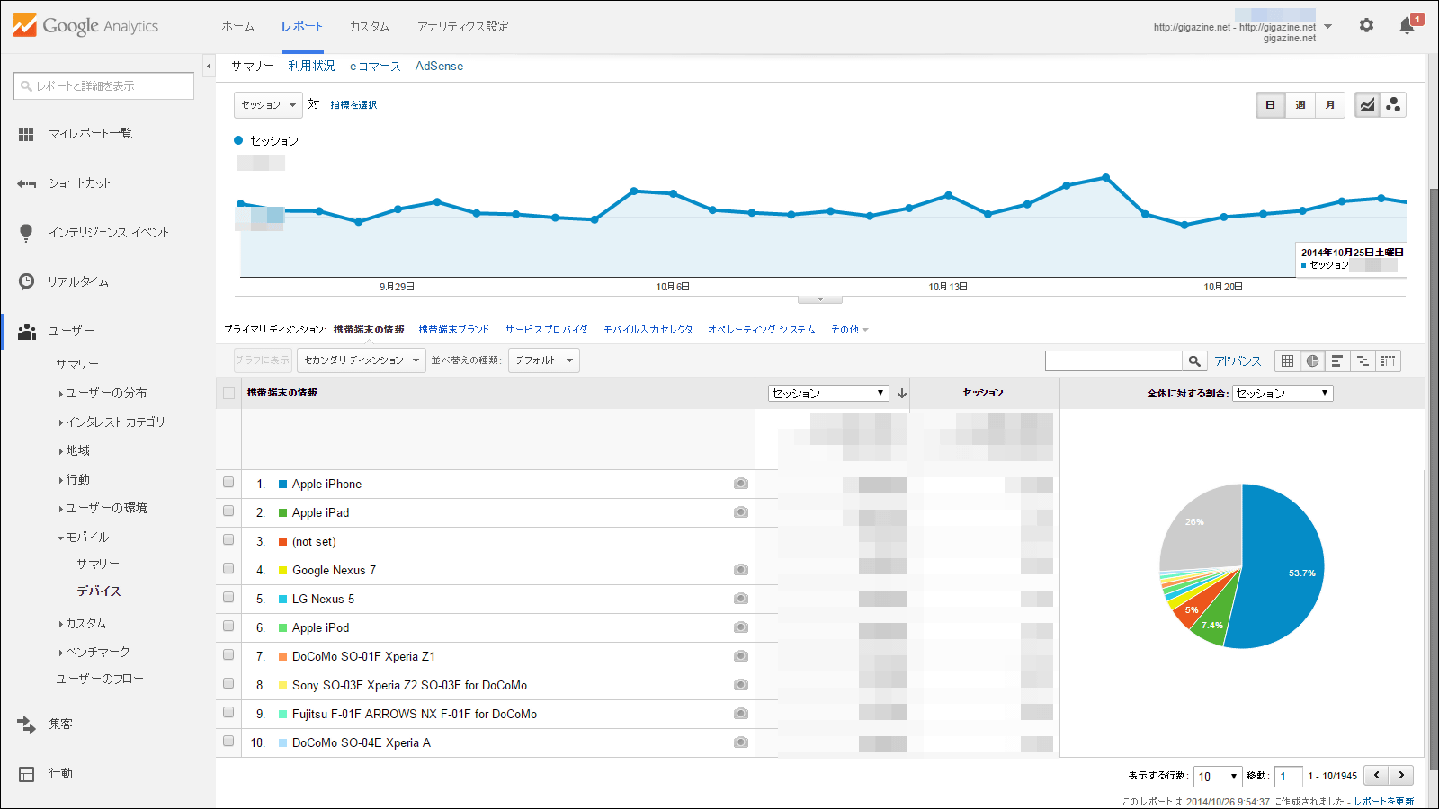Open the デフォルト sort type dropdown

pos(543,360)
